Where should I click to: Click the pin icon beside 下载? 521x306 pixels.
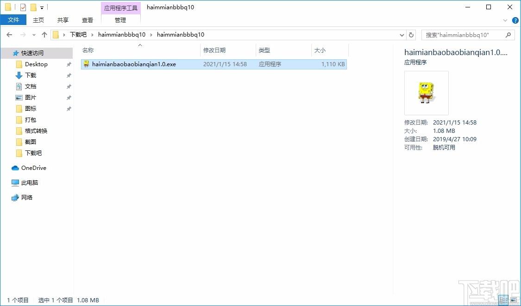click(69, 75)
